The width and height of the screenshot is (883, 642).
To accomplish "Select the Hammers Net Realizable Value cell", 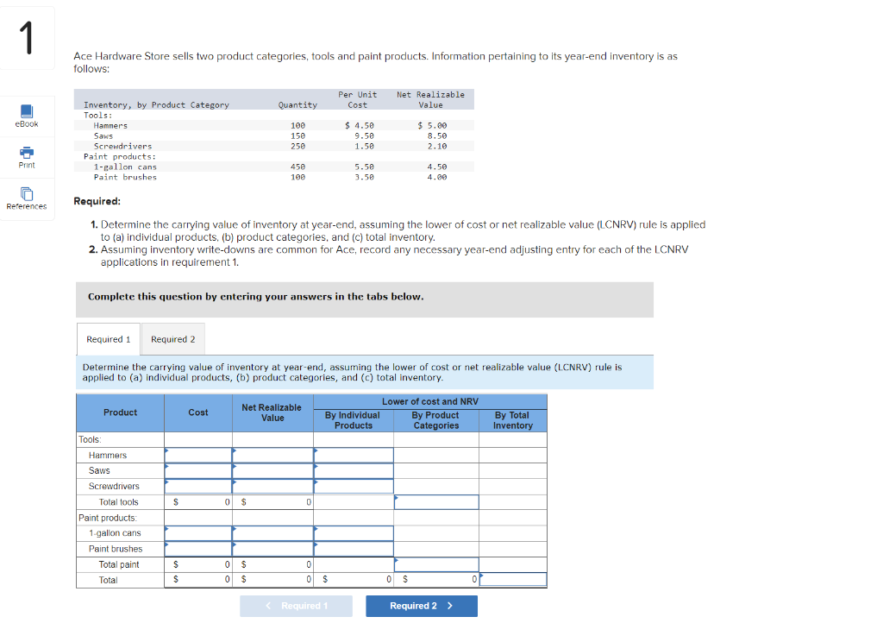I will click(272, 455).
